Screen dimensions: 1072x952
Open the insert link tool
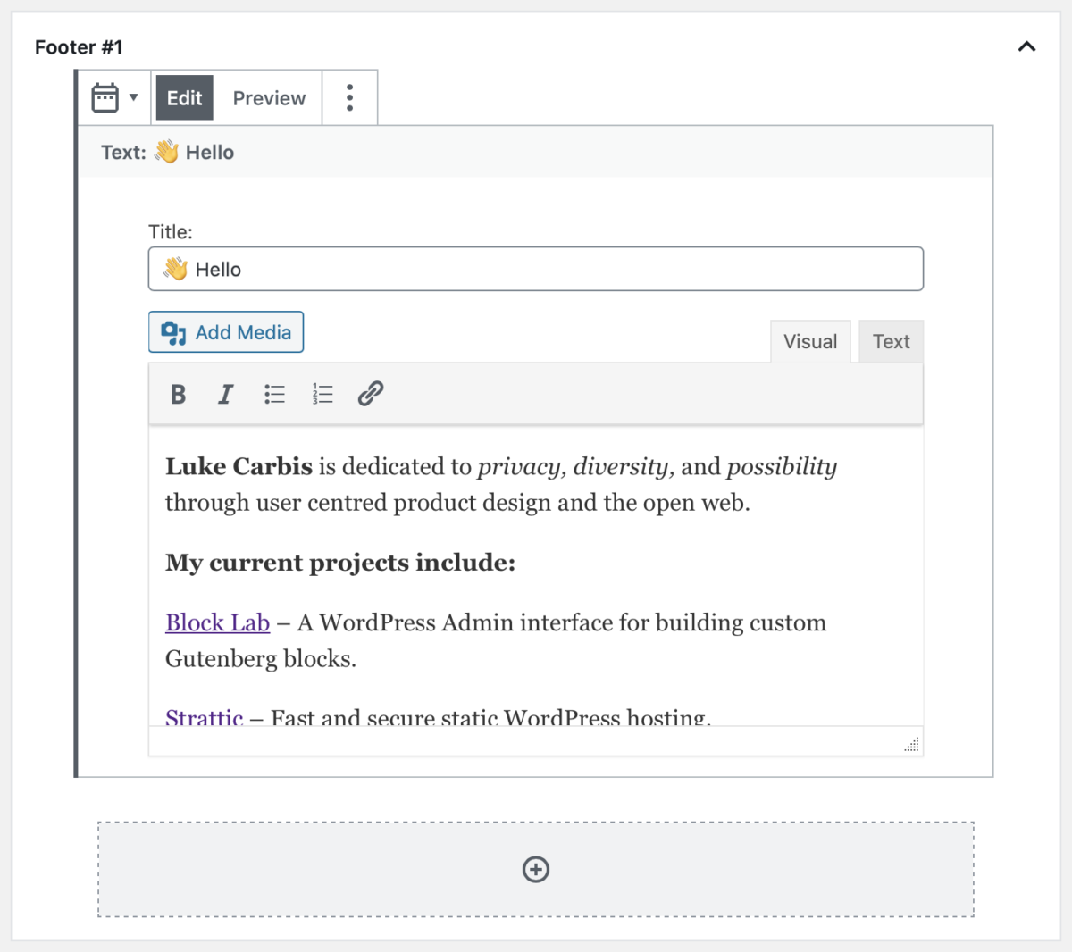click(370, 394)
